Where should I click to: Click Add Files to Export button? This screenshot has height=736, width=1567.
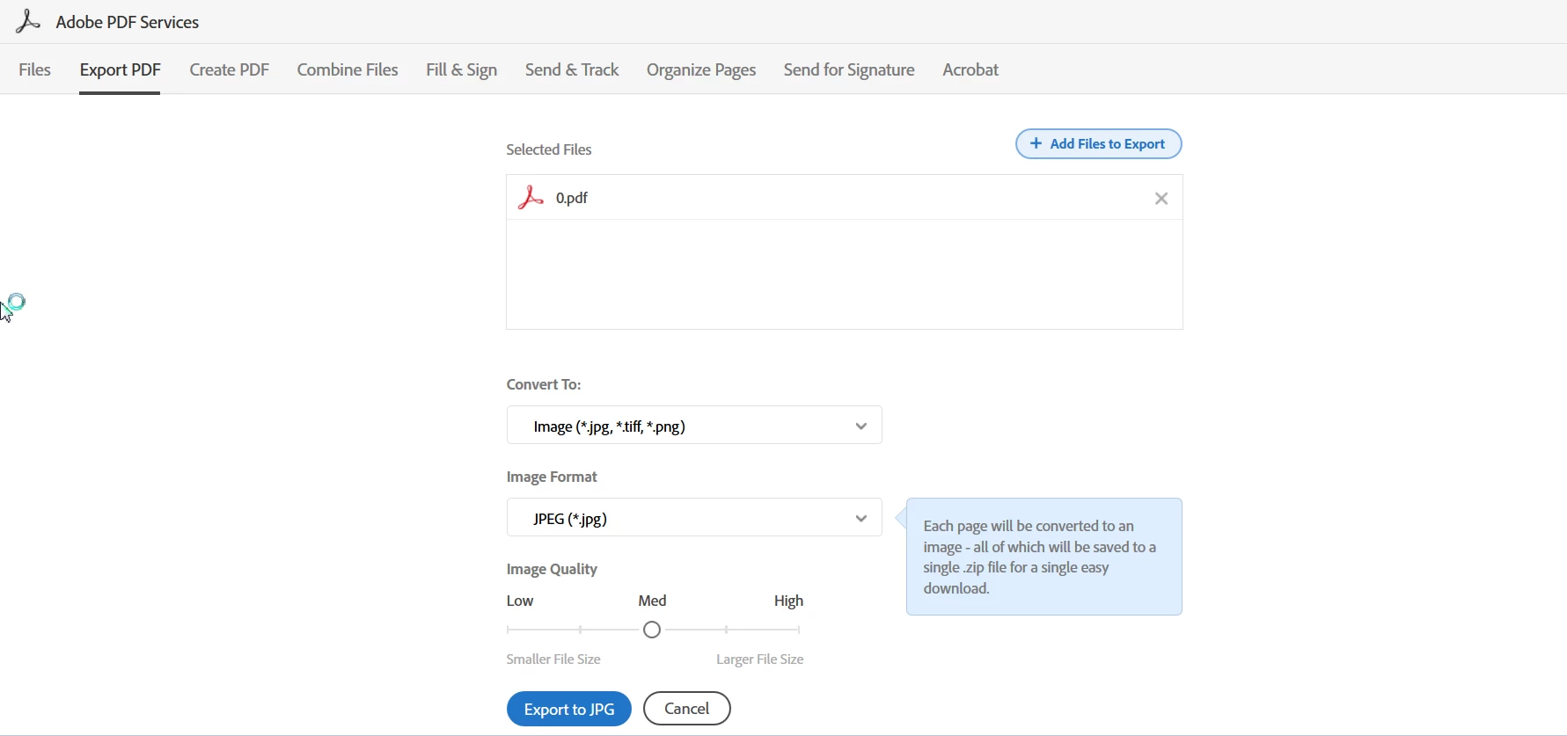coord(1099,144)
